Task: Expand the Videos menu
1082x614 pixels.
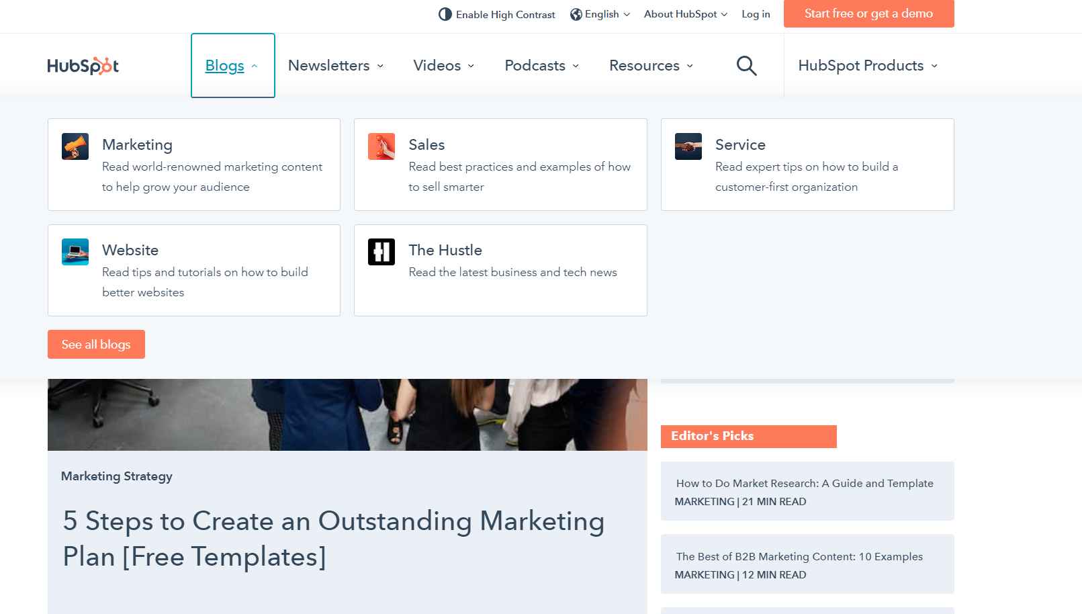Action: 444,65
